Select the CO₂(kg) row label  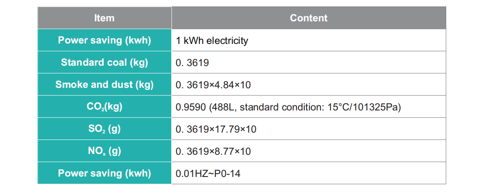point(104,107)
